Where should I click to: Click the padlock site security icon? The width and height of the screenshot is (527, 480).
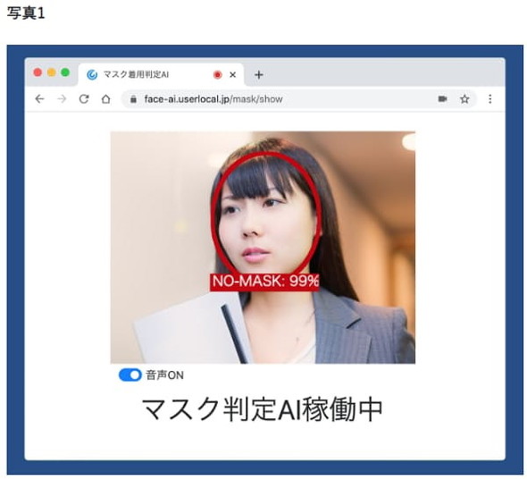(x=133, y=99)
